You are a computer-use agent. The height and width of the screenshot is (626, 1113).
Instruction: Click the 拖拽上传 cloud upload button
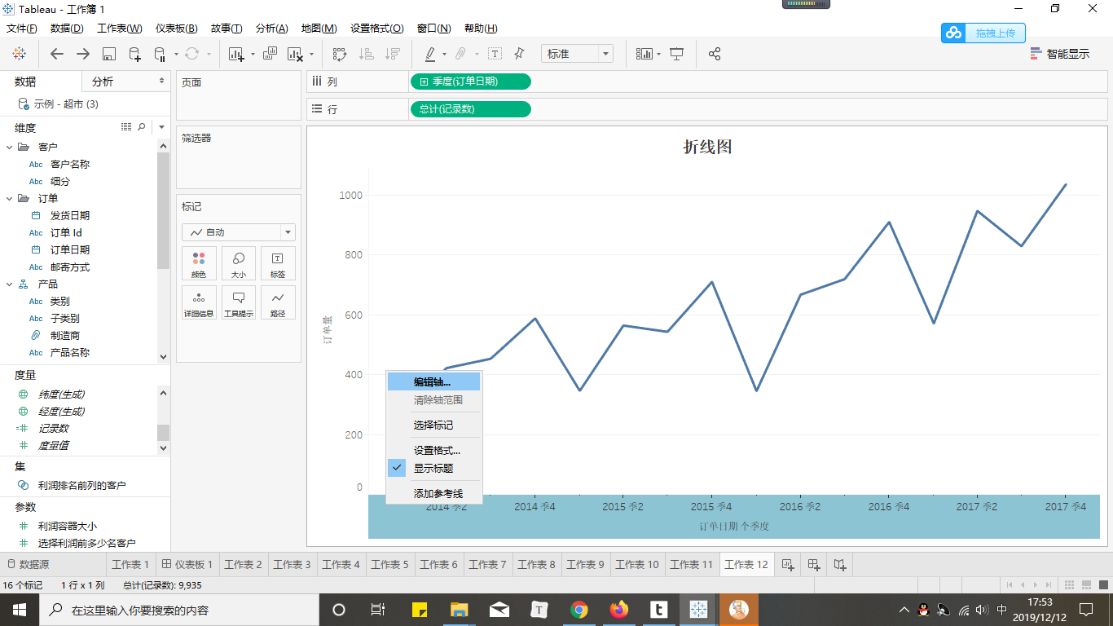(983, 33)
